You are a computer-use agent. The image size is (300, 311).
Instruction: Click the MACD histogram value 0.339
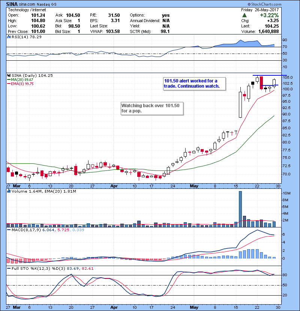pos(78,230)
